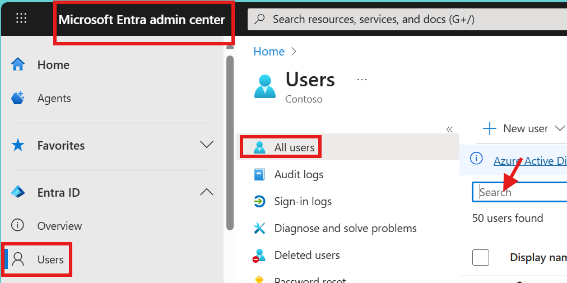Click the Contoso tenant label
This screenshot has height=283, width=567.
click(x=304, y=99)
